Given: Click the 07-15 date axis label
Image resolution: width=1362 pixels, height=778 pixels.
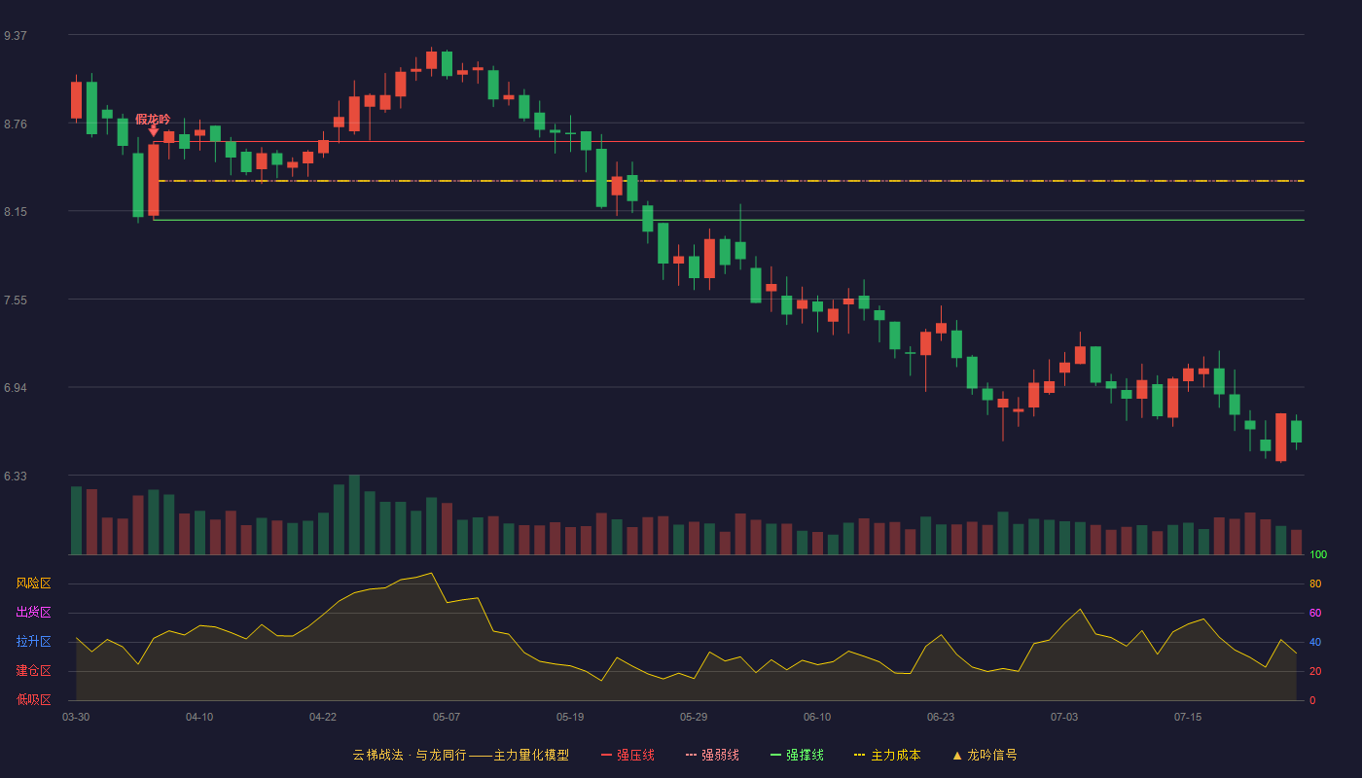Looking at the screenshot, I should click(1188, 717).
